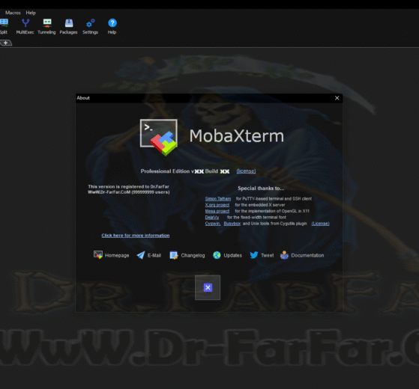Add a new tab with the plus button
This screenshot has width=419, height=389.
(5, 43)
